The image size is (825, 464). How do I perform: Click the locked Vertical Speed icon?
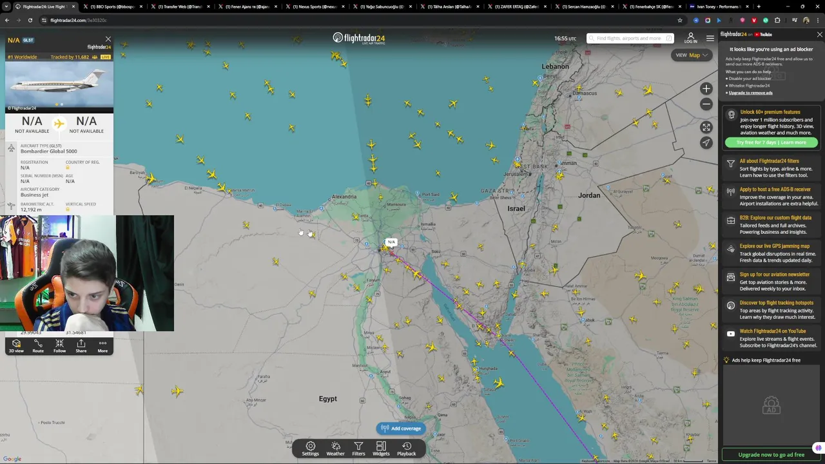(x=67, y=209)
